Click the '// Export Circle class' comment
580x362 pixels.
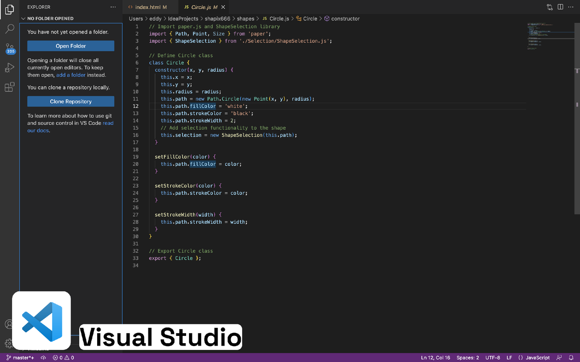(181, 251)
